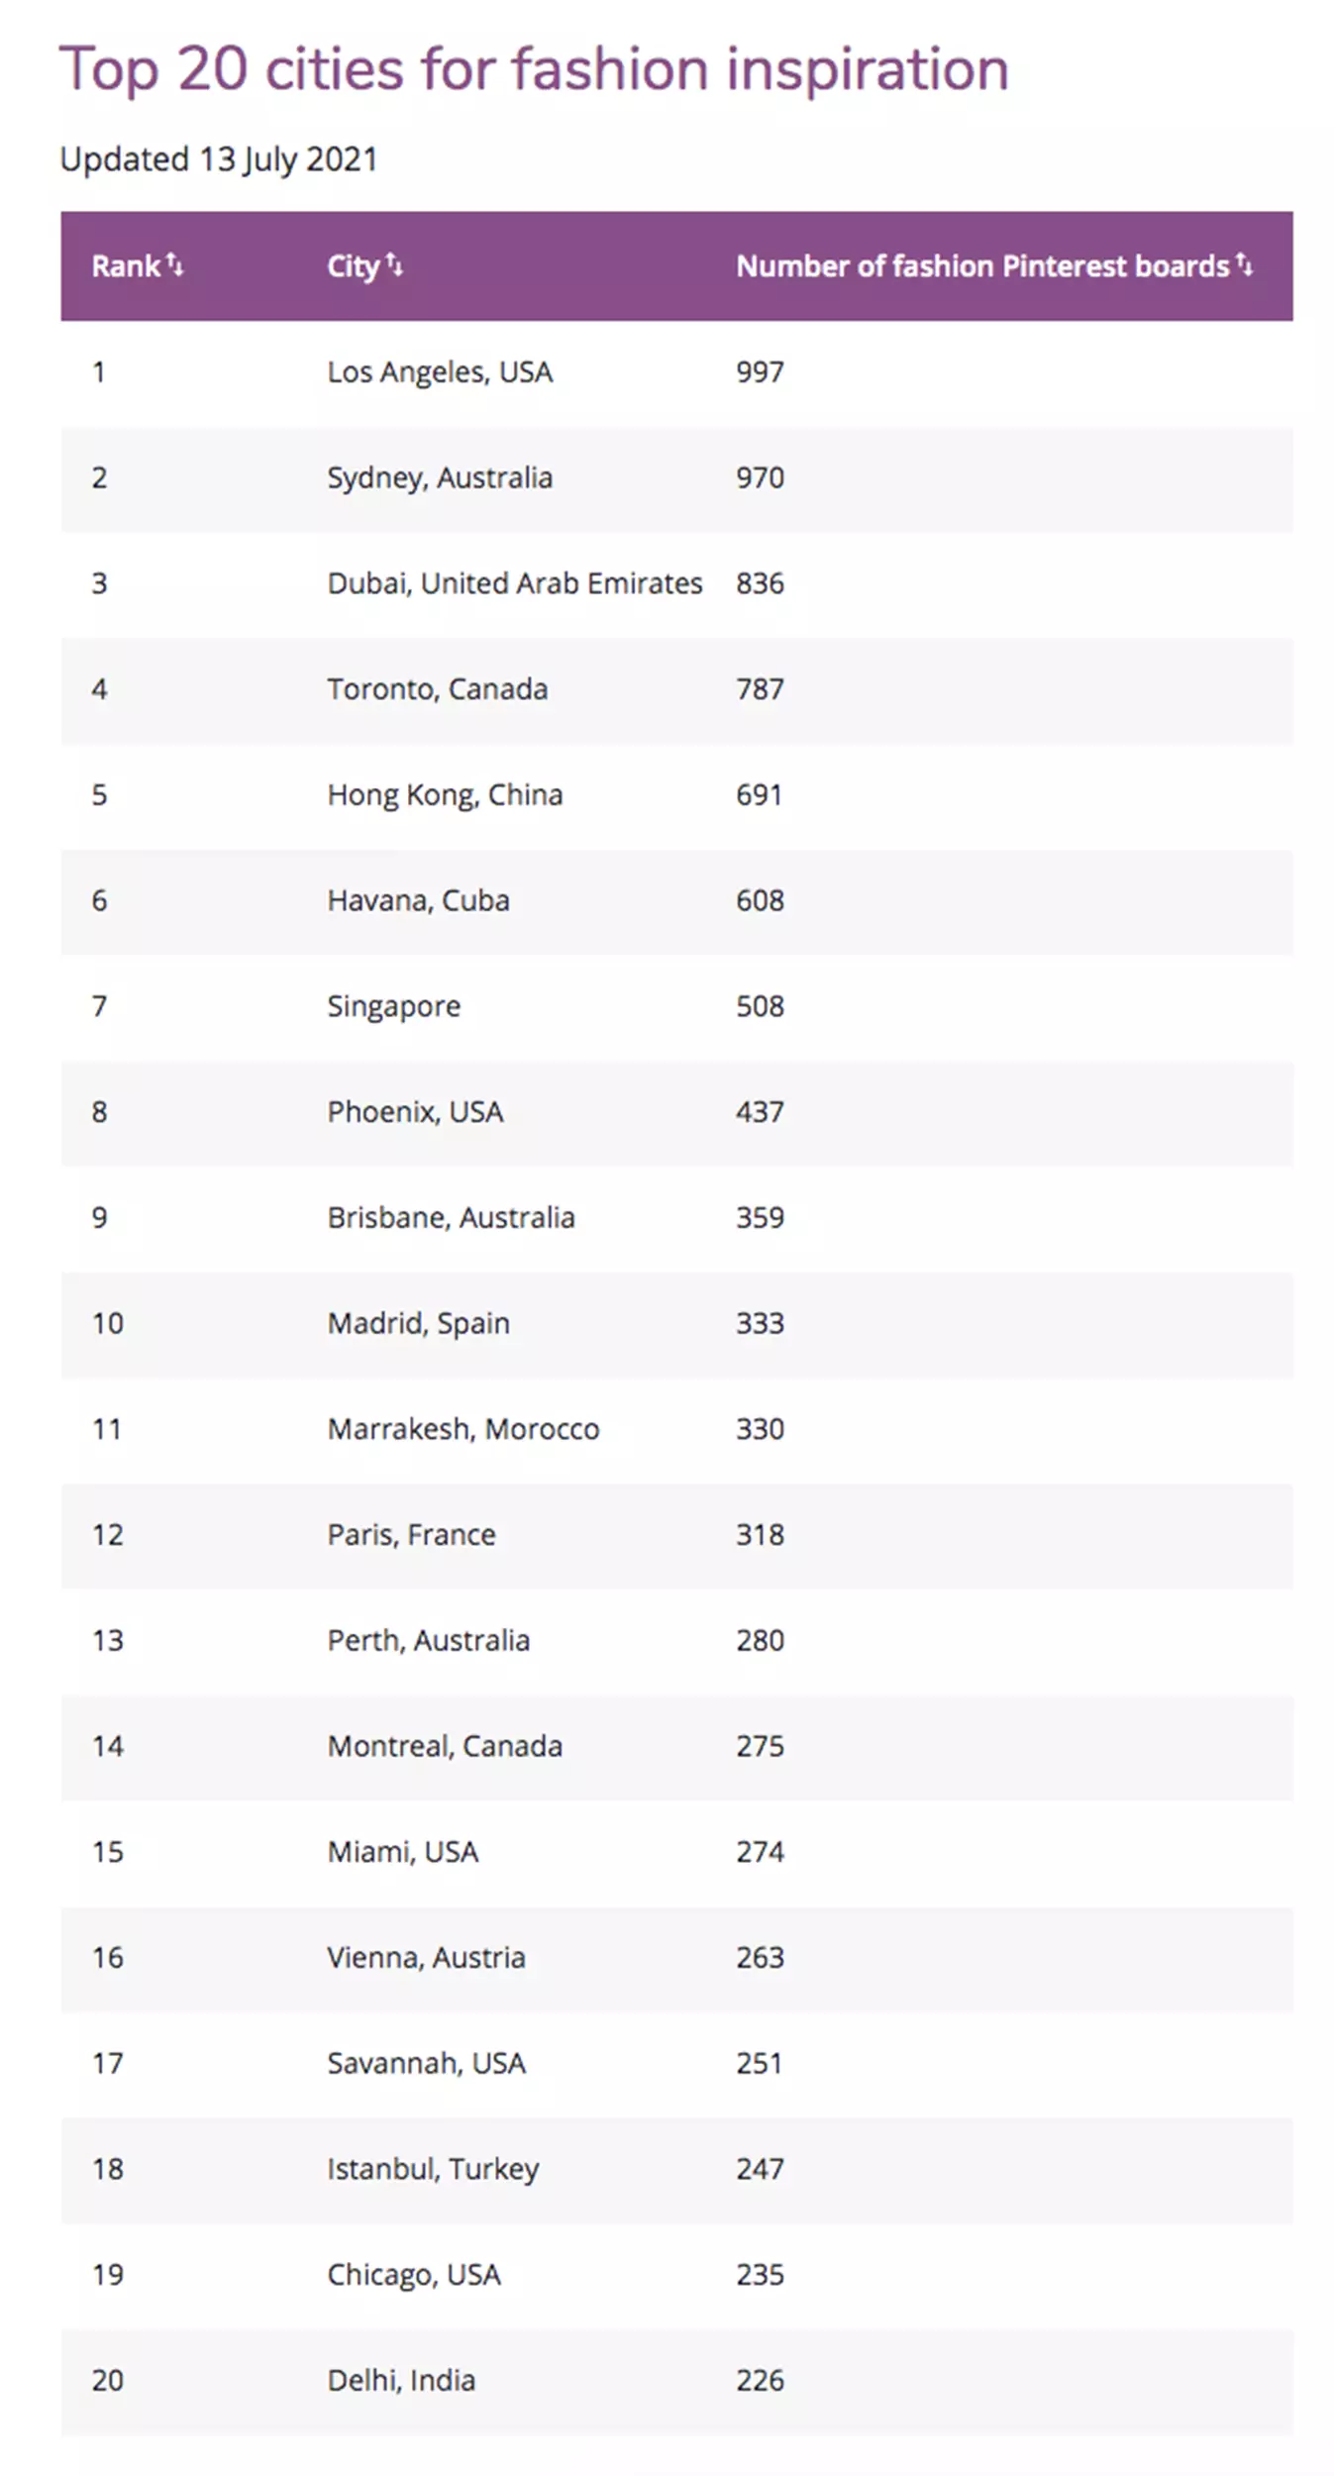Click the Istanbul, Turkey entry
The width and height of the screenshot is (1334, 2476).
tap(433, 2169)
